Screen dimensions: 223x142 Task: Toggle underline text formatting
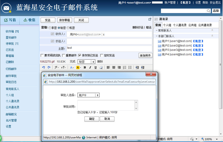(x=95, y=67)
